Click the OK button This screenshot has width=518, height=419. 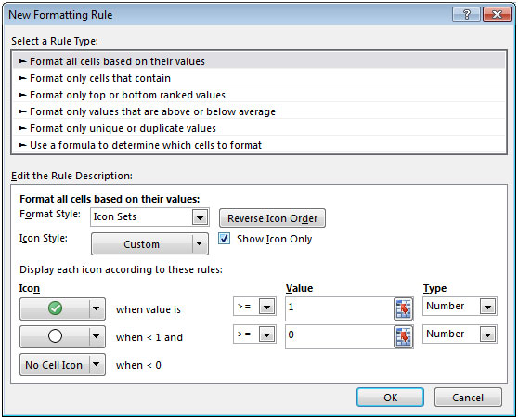pyautogui.click(x=390, y=398)
